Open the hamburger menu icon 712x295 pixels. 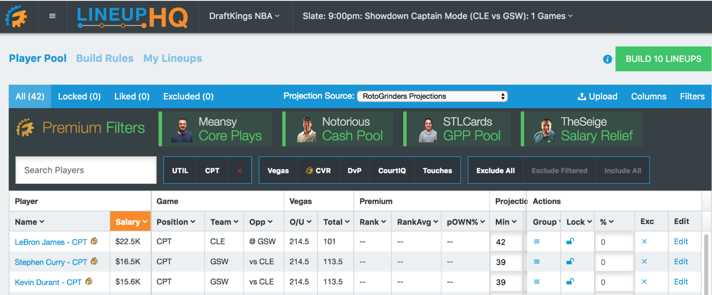(52, 16)
